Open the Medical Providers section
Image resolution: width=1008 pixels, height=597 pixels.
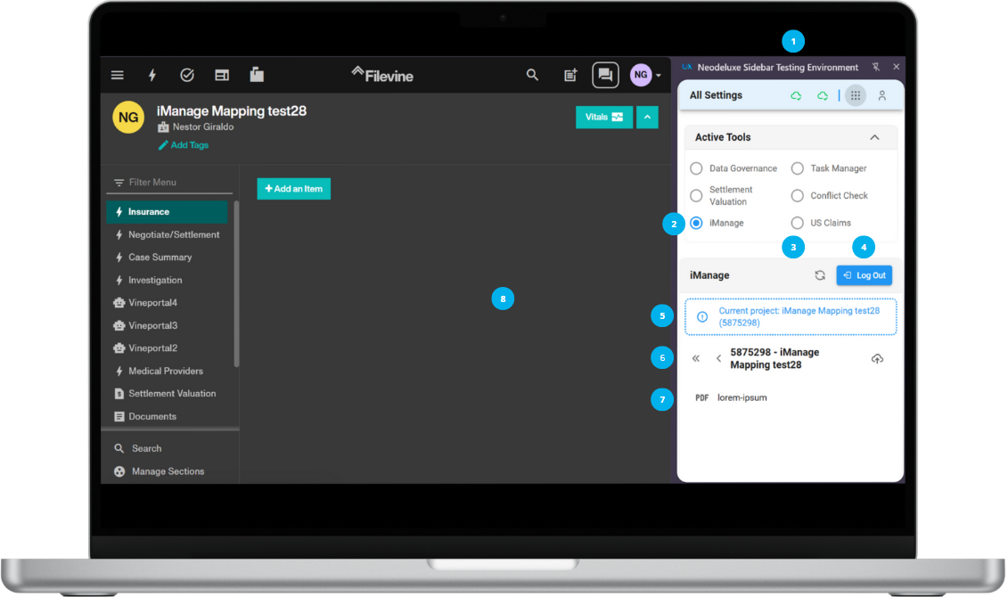[x=168, y=371]
